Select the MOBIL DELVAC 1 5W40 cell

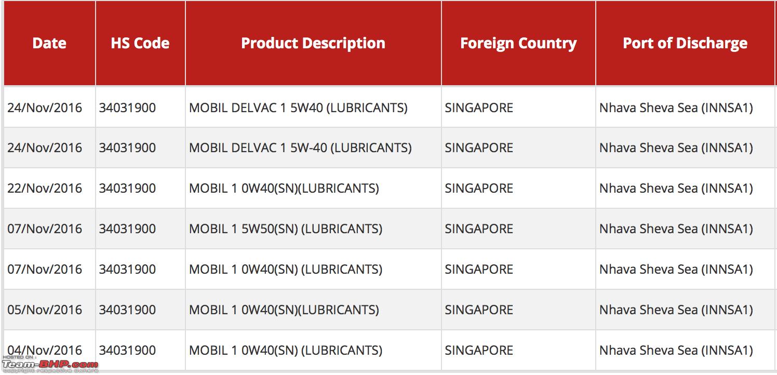(313, 108)
